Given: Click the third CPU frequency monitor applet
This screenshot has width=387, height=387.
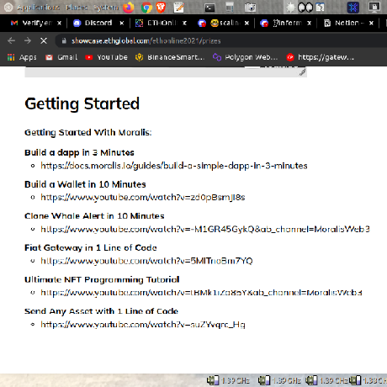Looking at the screenshot, I should click(326, 380).
